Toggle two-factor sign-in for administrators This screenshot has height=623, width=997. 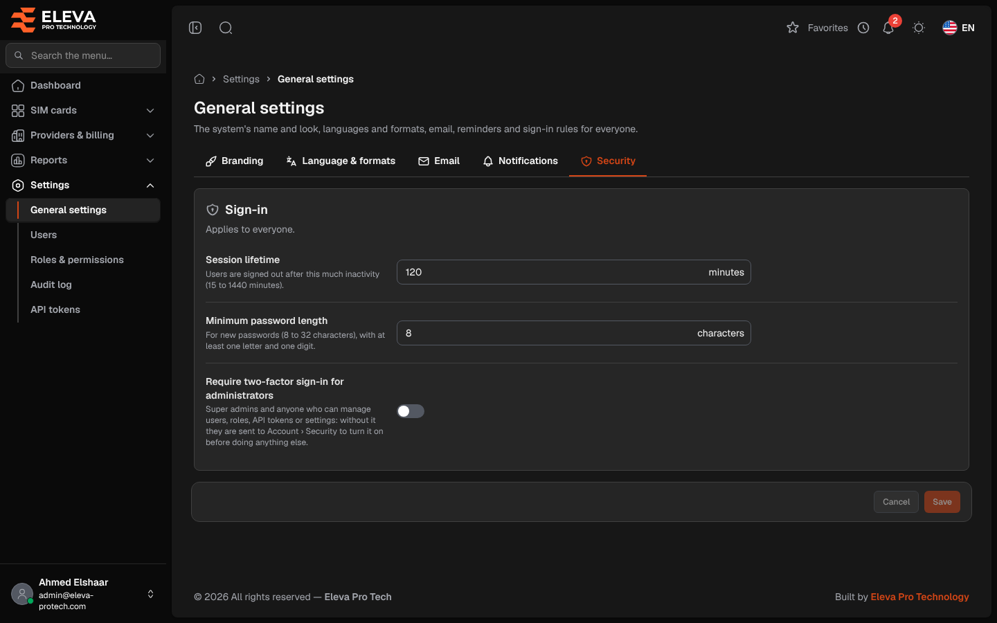[411, 411]
